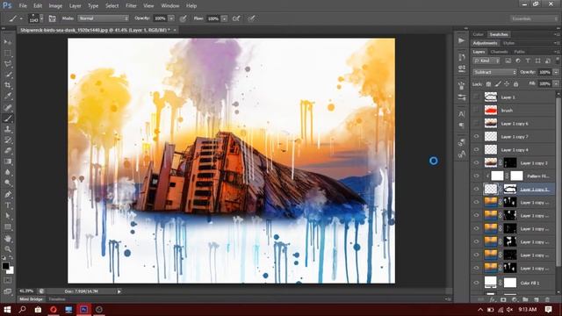This screenshot has width=562, height=316.
Task: Hide the Pattern Fill layer
Action: click(x=476, y=176)
